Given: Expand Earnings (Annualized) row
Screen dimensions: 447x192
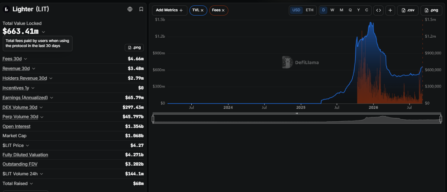Looking at the screenshot, I should click(51, 98).
